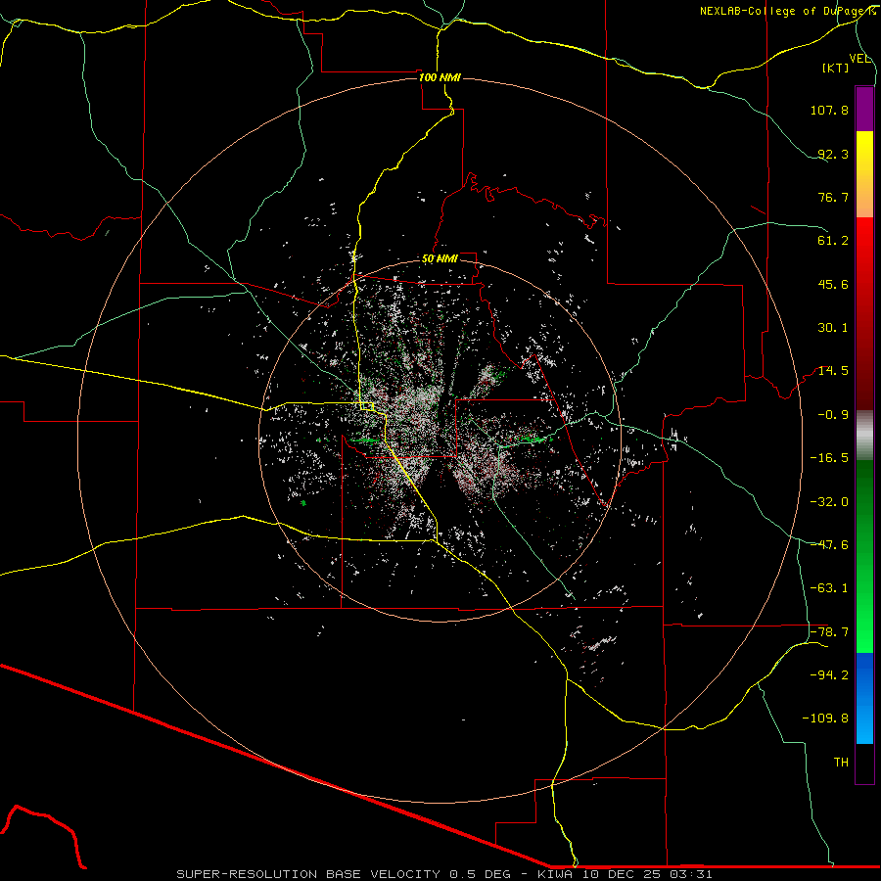
Task: Pick the yellow-orange segment of the color bar
Action: [x=864, y=174]
